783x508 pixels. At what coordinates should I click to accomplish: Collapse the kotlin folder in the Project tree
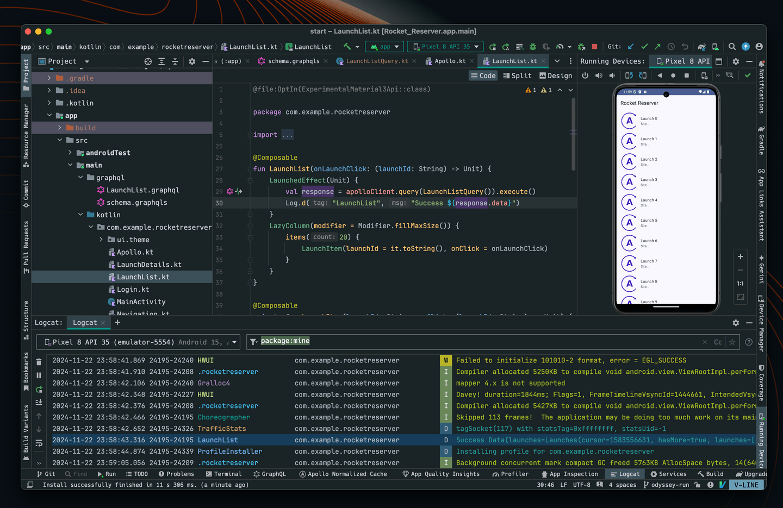[80, 214]
